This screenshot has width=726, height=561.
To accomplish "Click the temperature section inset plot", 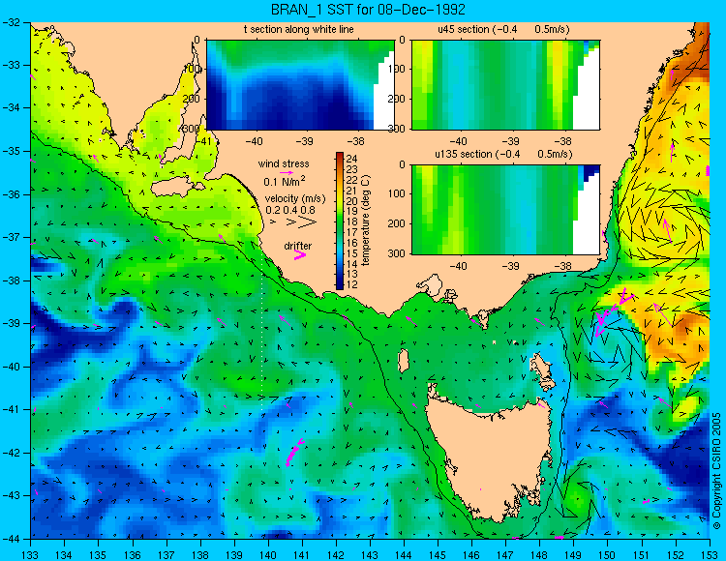I will tap(300, 85).
